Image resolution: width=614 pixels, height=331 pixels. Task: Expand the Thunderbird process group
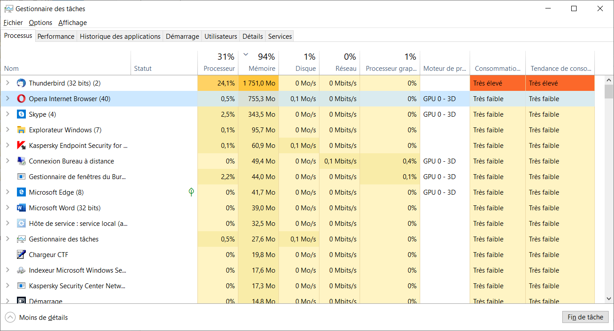[x=7, y=83]
